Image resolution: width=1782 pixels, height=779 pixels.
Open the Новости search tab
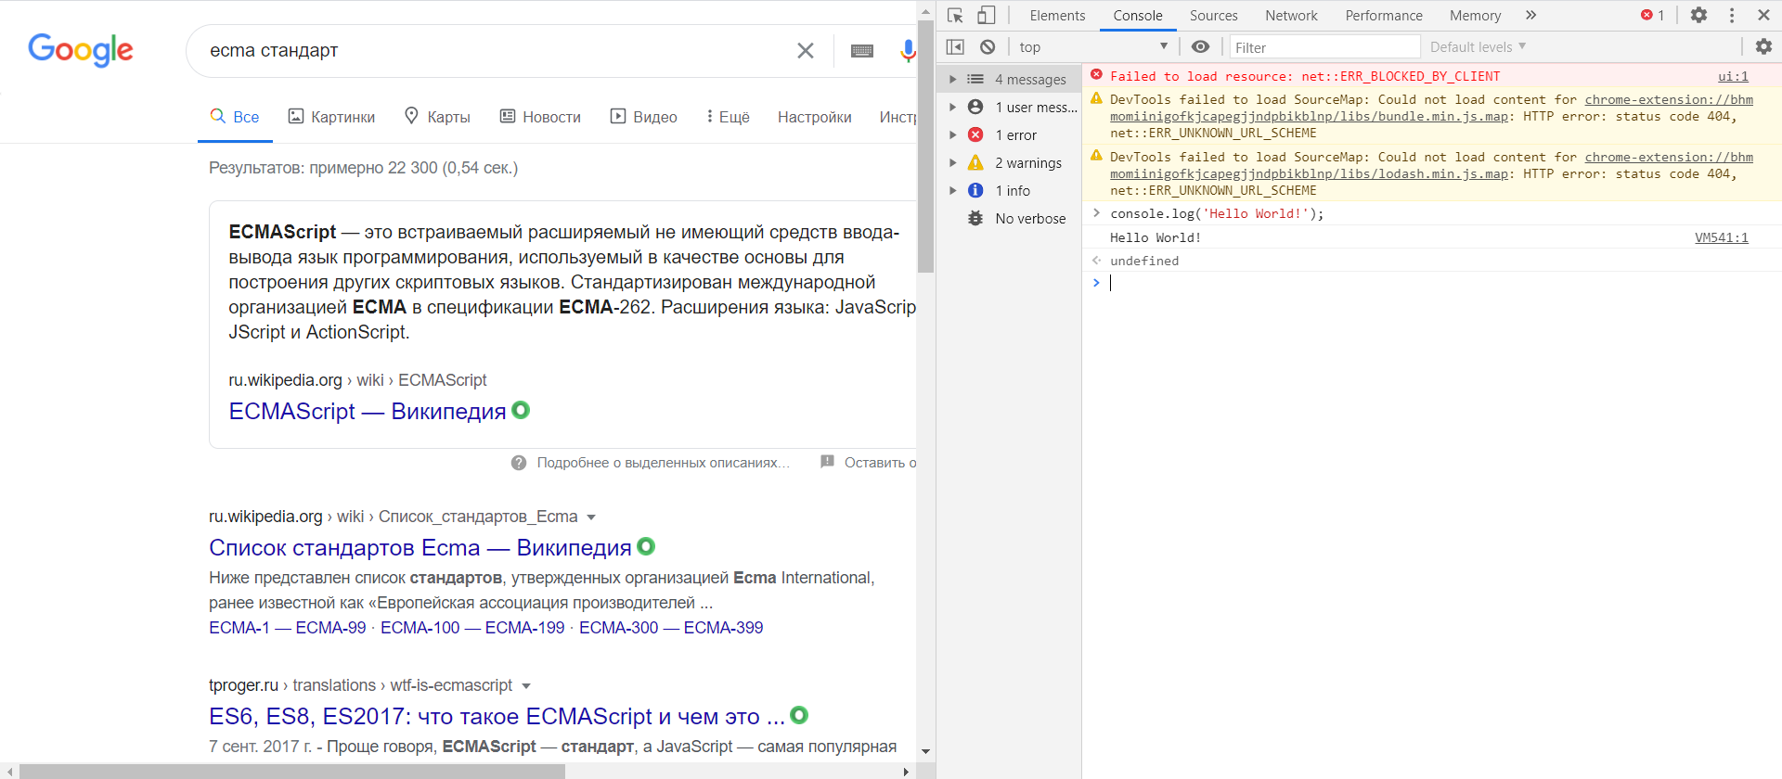click(x=540, y=117)
